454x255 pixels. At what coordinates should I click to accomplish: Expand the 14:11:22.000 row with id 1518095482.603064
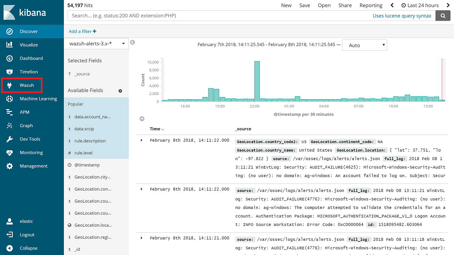142,189
